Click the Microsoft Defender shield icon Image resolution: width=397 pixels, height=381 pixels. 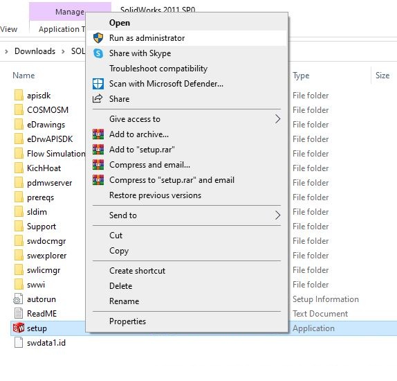pyautogui.click(x=98, y=84)
